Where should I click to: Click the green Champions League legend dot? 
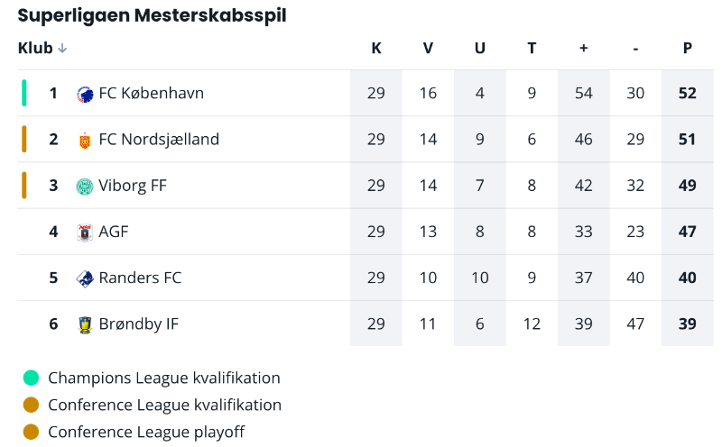pos(32,378)
